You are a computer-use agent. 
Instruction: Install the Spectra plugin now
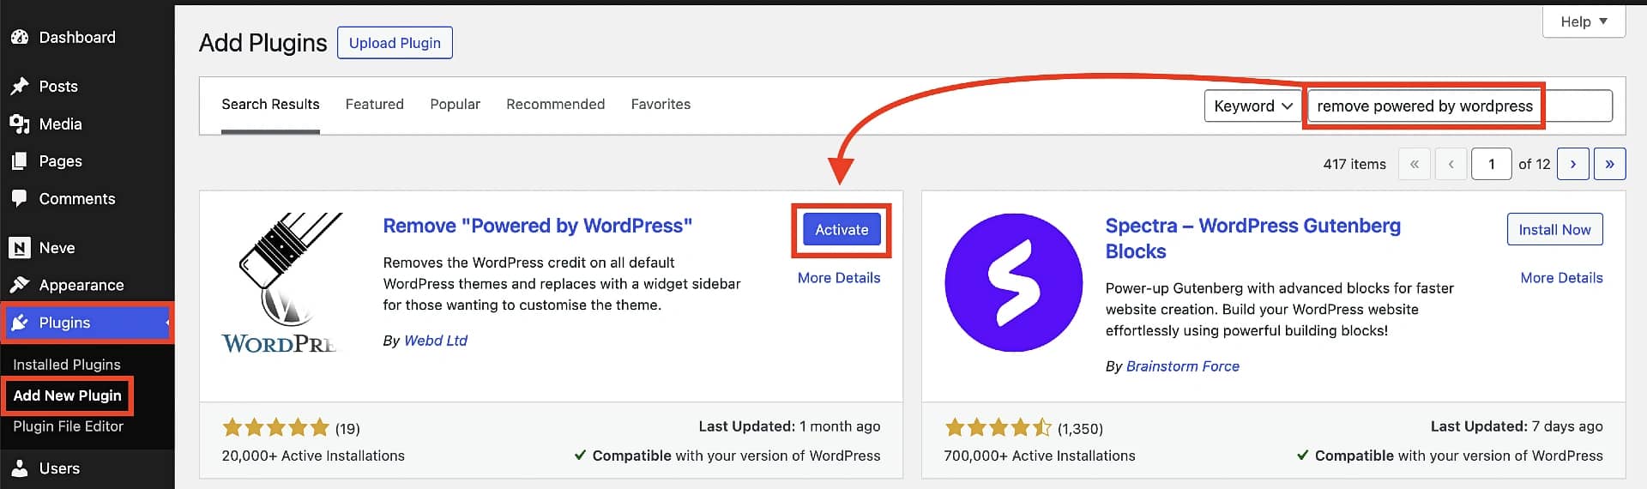pyautogui.click(x=1554, y=229)
